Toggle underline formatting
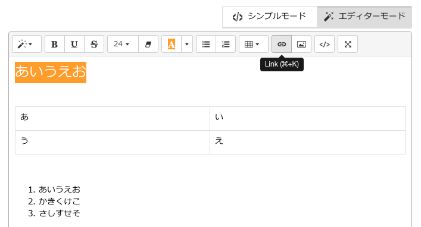Viewport: 421px width, 227px height. pos(74,44)
